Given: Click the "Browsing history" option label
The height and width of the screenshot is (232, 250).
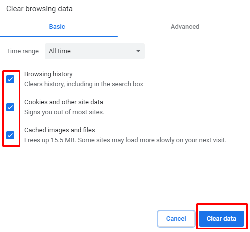Looking at the screenshot, I should tap(48, 74).
